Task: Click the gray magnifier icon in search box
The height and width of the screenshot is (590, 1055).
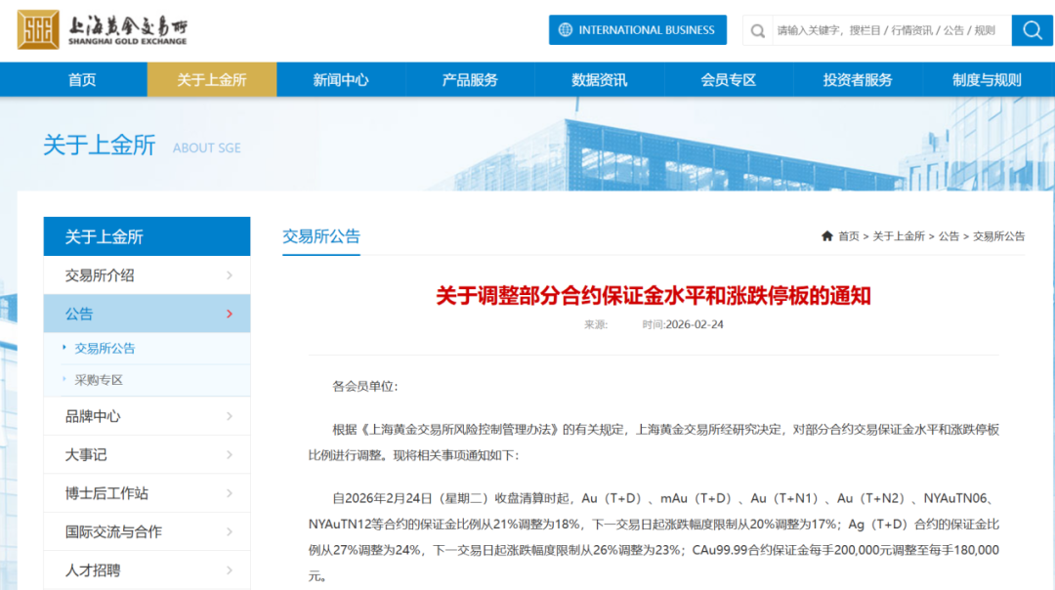Action: (758, 31)
